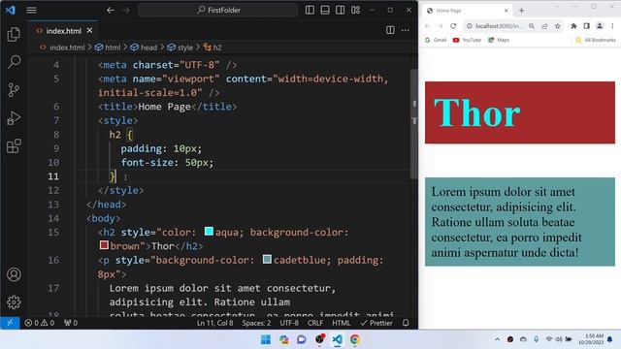Click the FirstFolder command center search box
This screenshot has height=349, width=621.
click(217, 10)
